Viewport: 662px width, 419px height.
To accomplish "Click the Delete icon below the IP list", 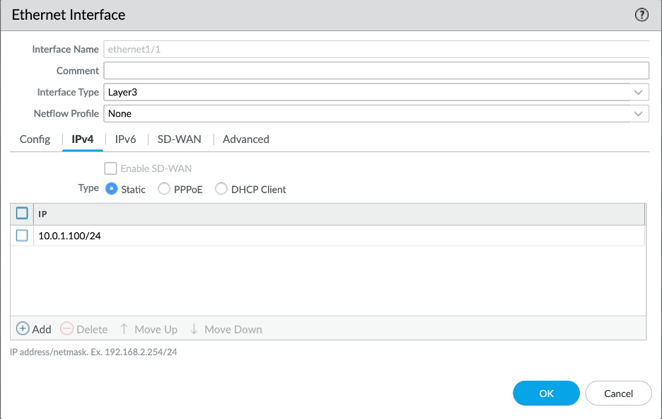I will [x=68, y=329].
